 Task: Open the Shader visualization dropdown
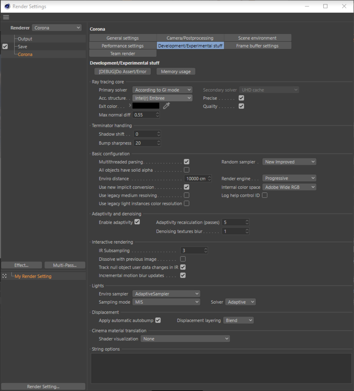click(x=185, y=339)
